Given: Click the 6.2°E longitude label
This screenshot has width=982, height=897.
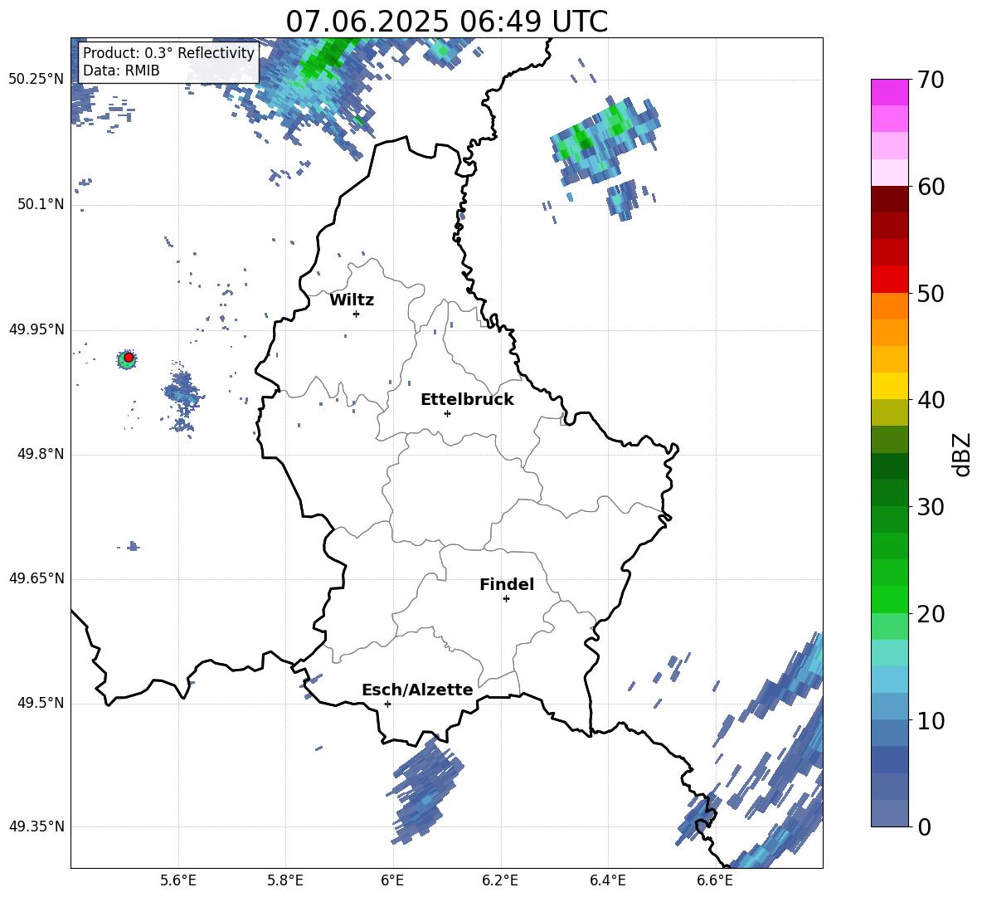Looking at the screenshot, I should [500, 880].
